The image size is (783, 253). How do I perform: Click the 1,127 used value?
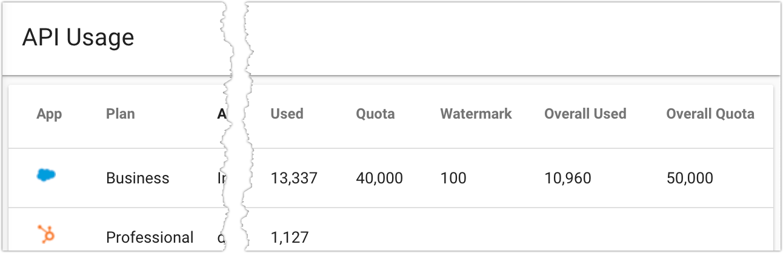(289, 237)
